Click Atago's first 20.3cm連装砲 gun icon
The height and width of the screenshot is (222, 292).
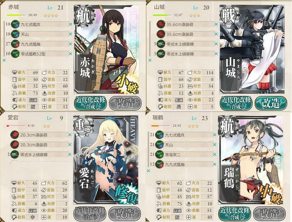[15, 135]
